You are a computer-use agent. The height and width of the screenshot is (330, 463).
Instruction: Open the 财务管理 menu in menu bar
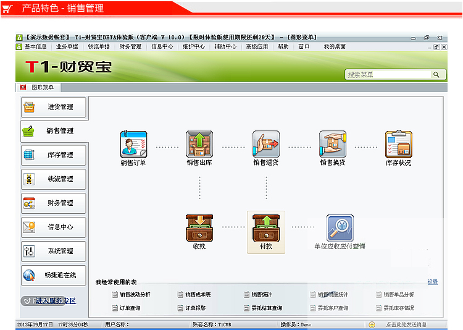point(130,47)
